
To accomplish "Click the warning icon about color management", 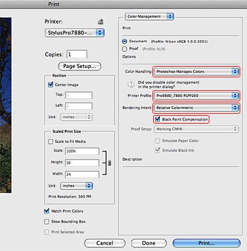I will pos(131,84).
